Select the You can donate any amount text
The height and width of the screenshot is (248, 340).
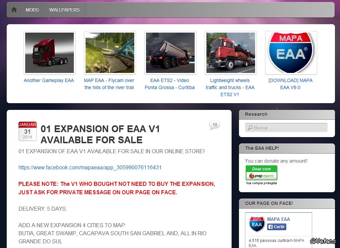point(276,161)
